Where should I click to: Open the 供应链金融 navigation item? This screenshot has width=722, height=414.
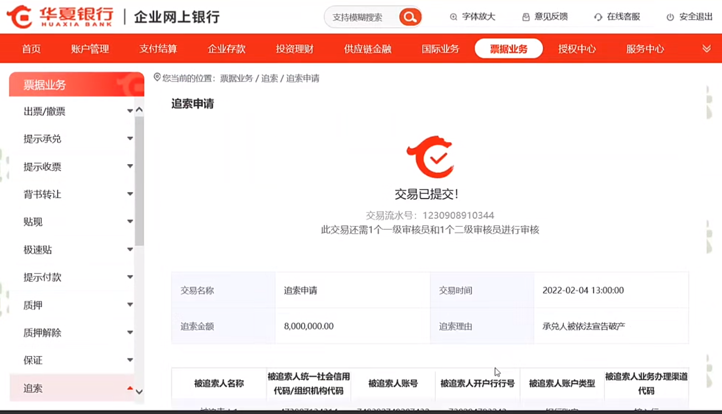click(367, 49)
